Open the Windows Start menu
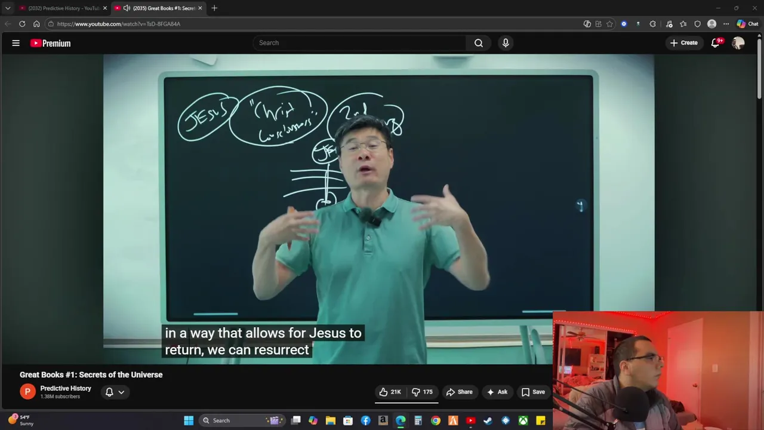The width and height of the screenshot is (764, 430). click(x=189, y=420)
